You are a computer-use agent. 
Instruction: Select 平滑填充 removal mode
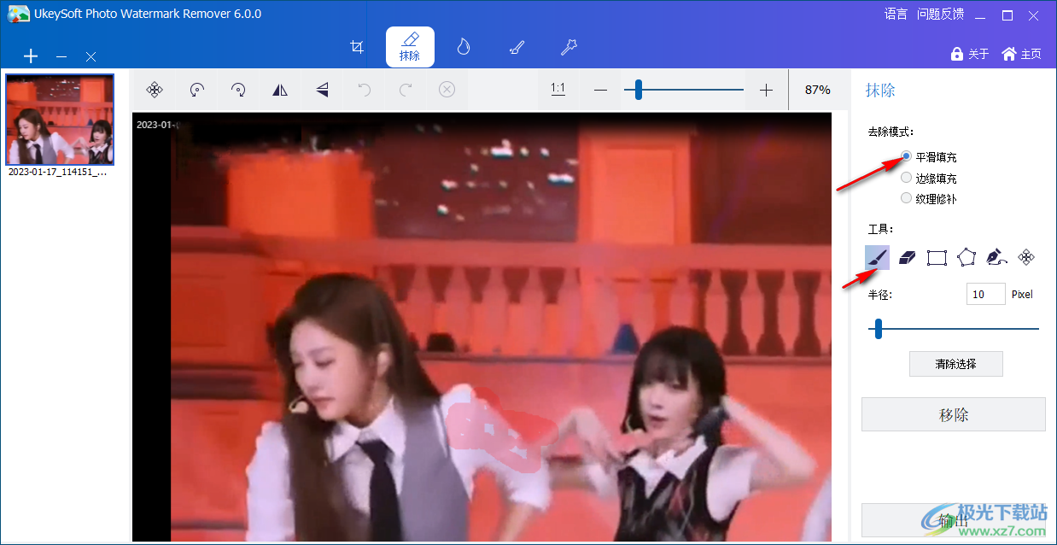[929, 157]
